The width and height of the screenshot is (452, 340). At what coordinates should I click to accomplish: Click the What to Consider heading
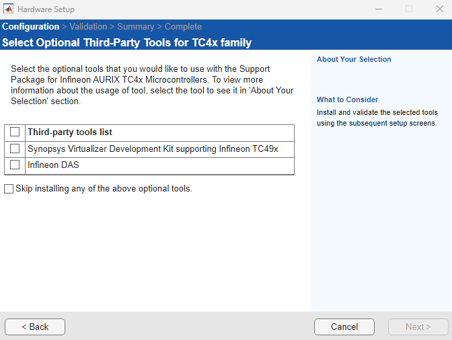click(x=347, y=99)
